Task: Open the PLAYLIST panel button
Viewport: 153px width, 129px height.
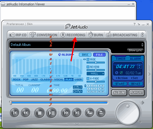Action: (x=137, y=93)
